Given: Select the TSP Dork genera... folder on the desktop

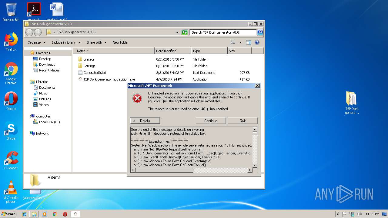Looking at the screenshot, I should click(352, 103).
